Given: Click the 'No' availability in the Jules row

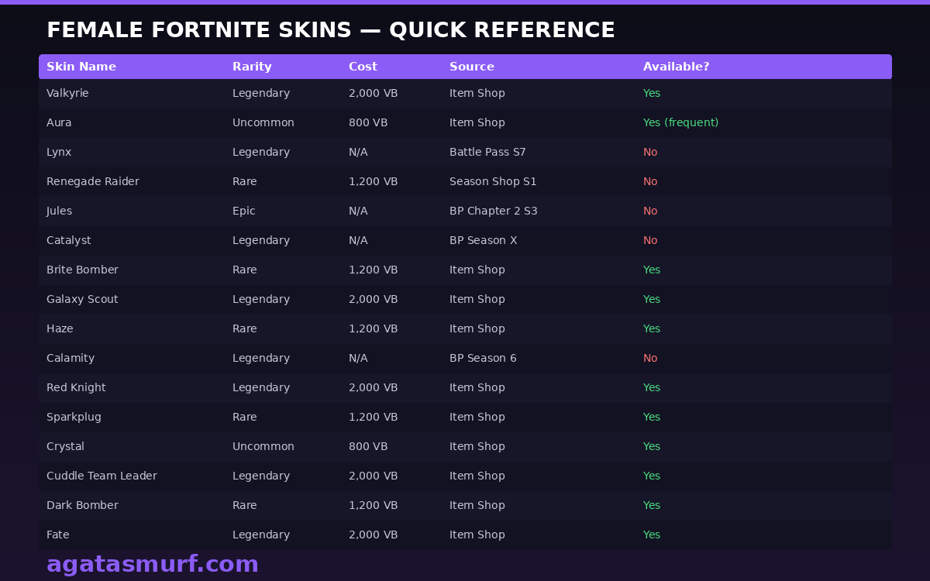Looking at the screenshot, I should [x=650, y=211].
